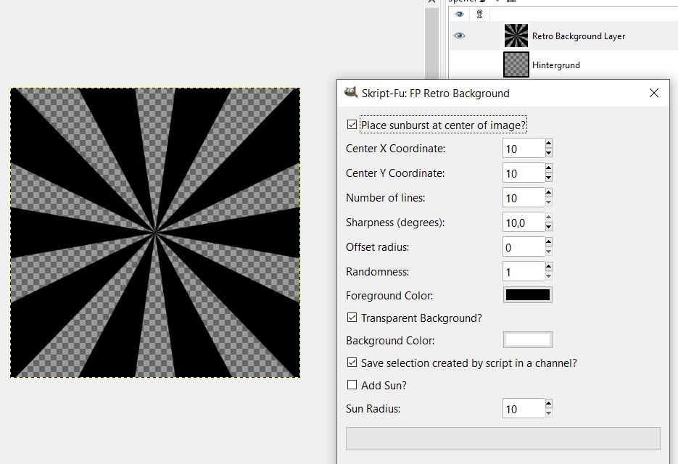Enable the Add Sun checkbox

(x=352, y=385)
